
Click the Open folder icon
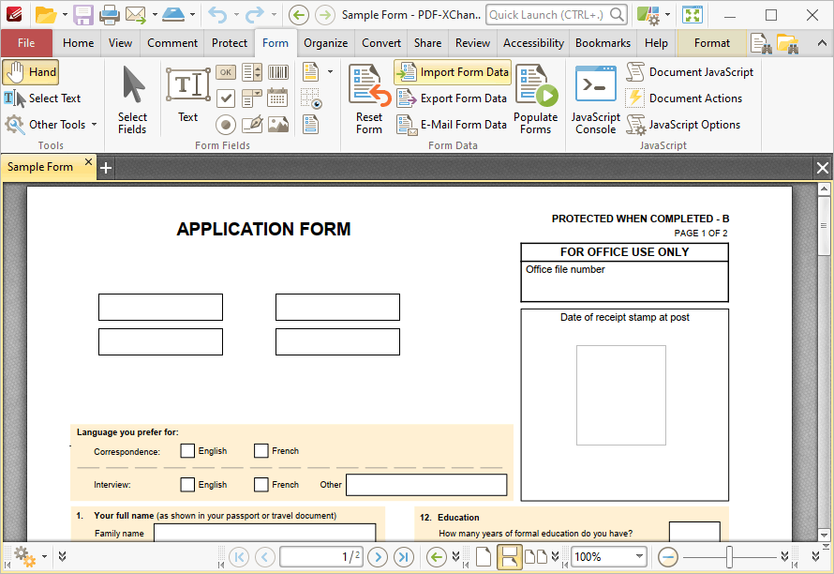click(46, 15)
